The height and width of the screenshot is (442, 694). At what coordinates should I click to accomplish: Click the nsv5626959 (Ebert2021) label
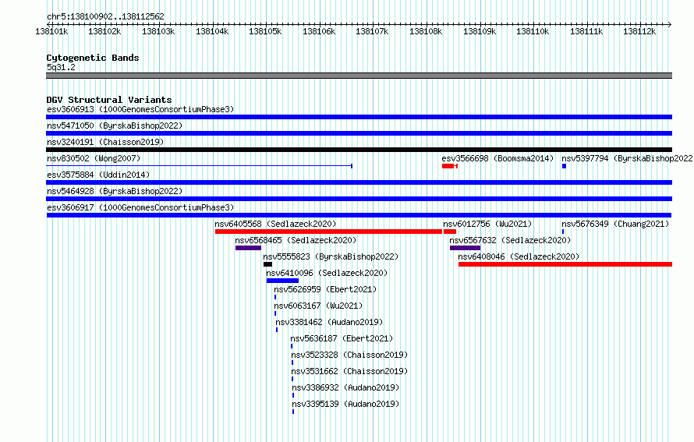pos(325,289)
